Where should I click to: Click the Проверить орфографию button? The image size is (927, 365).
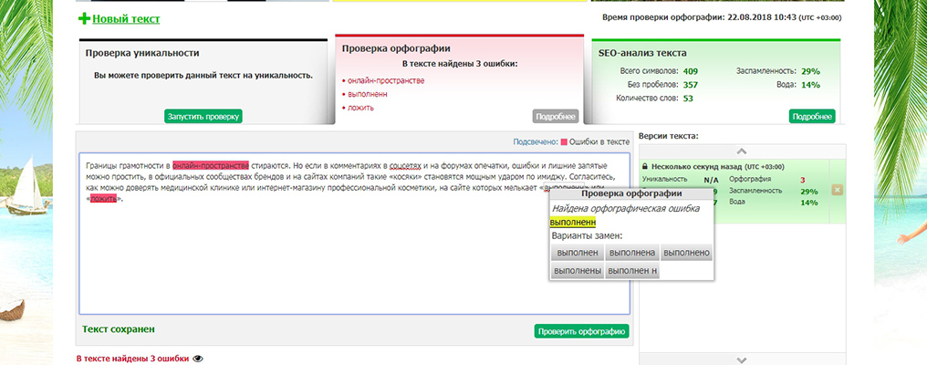tap(582, 331)
